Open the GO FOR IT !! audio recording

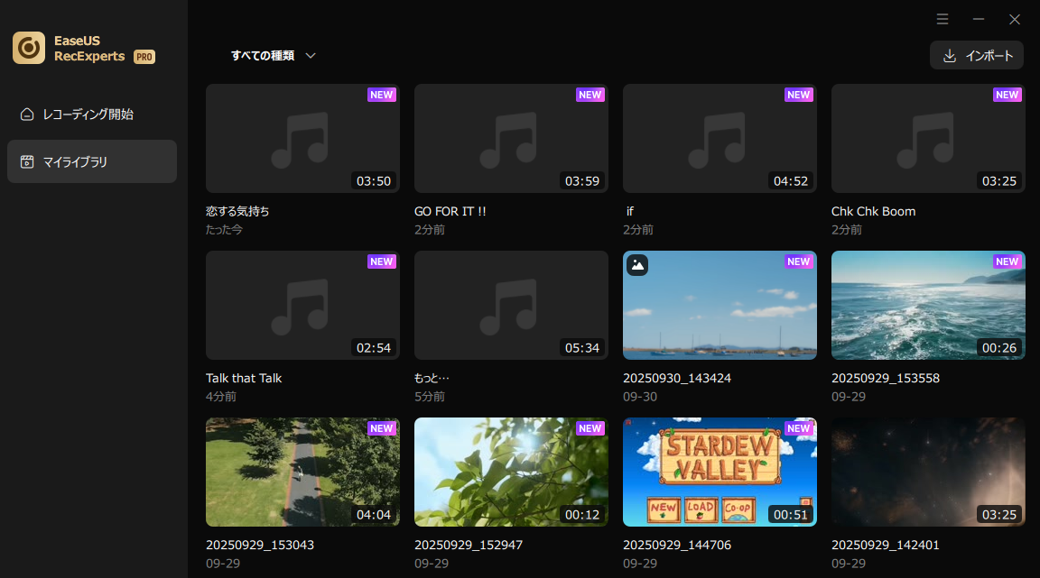[x=511, y=138]
